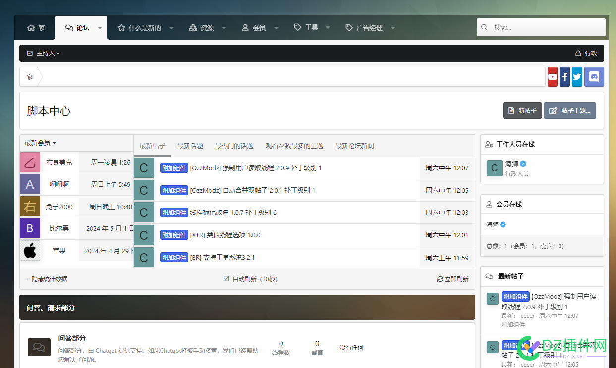Open 资源 nav item

coord(201,28)
